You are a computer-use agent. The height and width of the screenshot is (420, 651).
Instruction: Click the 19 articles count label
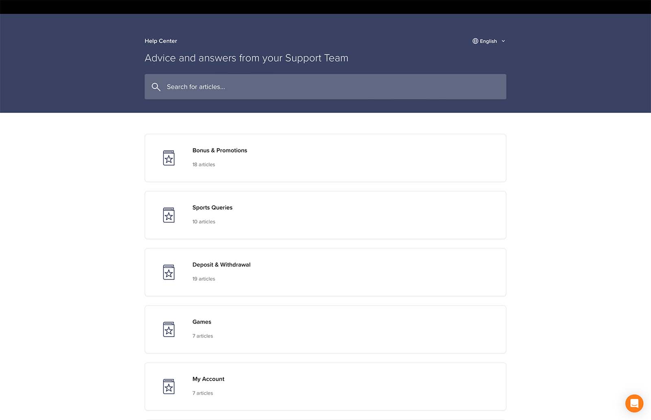(x=203, y=279)
